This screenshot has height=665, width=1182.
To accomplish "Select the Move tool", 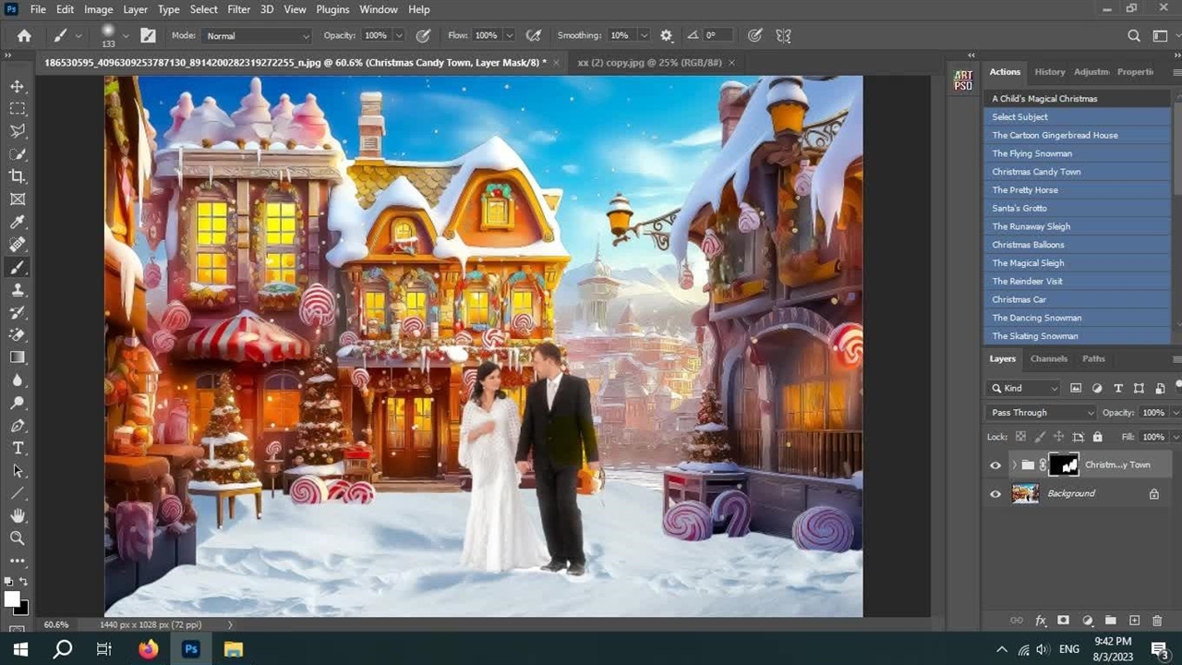I will tap(18, 86).
